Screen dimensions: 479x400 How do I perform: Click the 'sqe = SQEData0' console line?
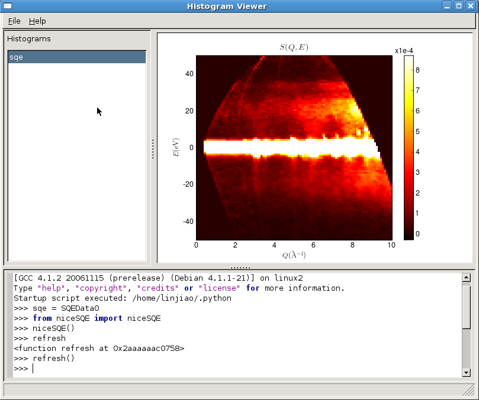[56, 308]
